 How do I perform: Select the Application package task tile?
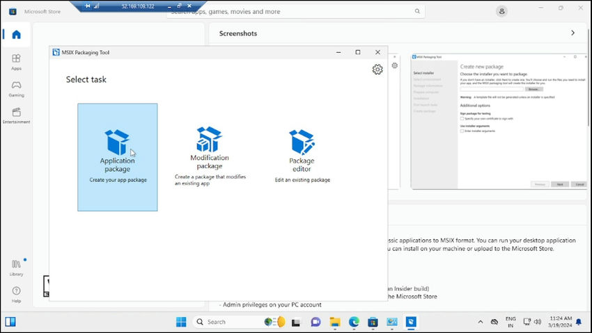pyautogui.click(x=118, y=157)
